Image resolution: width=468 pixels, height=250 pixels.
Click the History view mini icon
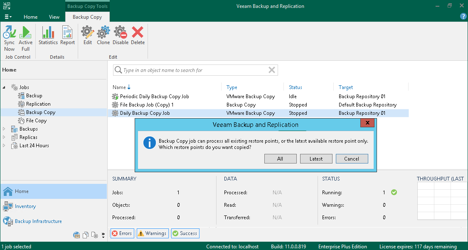(95, 235)
